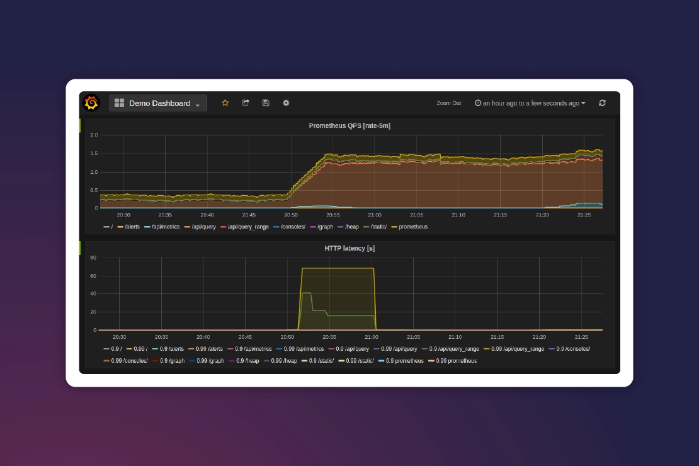The width and height of the screenshot is (699, 466).
Task: Click the HTTP latency panel title
Action: [349, 248]
